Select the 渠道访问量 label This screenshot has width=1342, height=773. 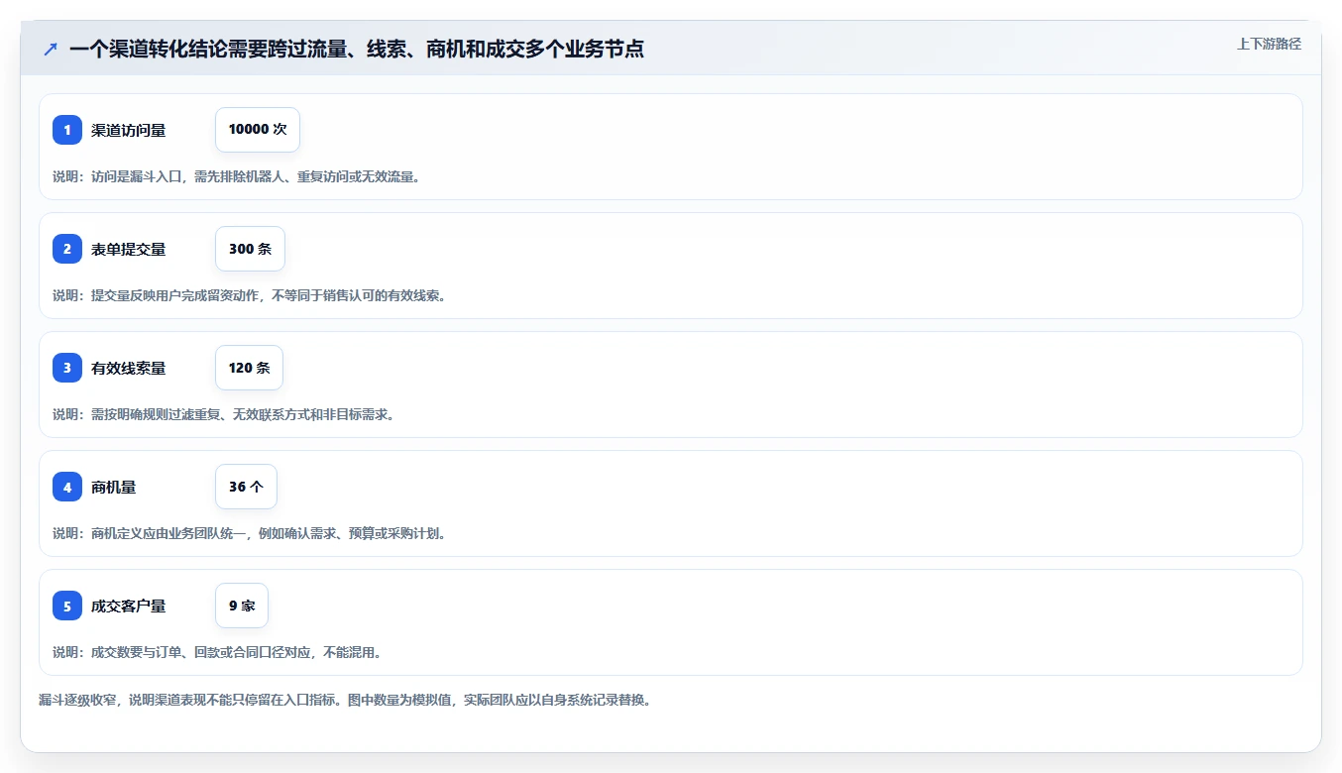129,130
